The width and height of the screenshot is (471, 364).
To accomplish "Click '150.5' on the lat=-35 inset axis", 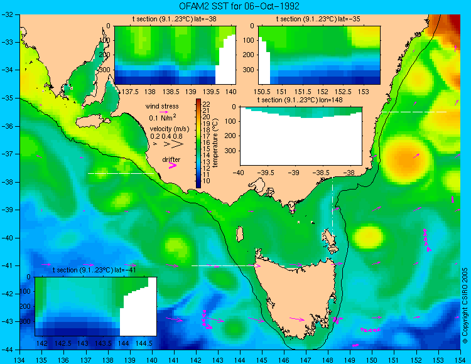I will (x=261, y=92).
